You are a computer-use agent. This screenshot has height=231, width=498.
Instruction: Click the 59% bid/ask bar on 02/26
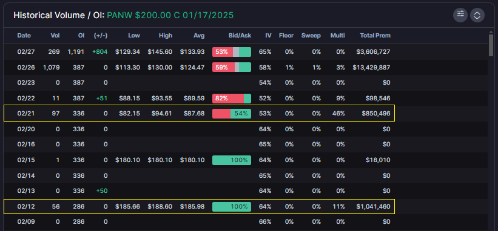point(232,67)
